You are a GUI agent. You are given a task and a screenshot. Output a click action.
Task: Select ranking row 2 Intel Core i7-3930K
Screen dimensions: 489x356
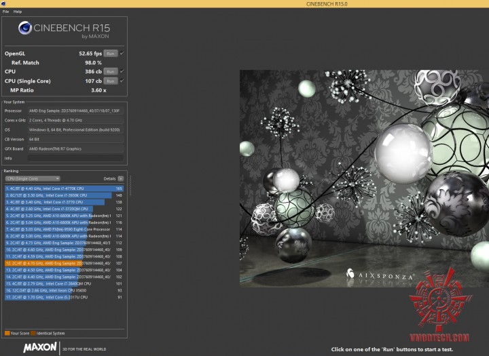click(64, 195)
